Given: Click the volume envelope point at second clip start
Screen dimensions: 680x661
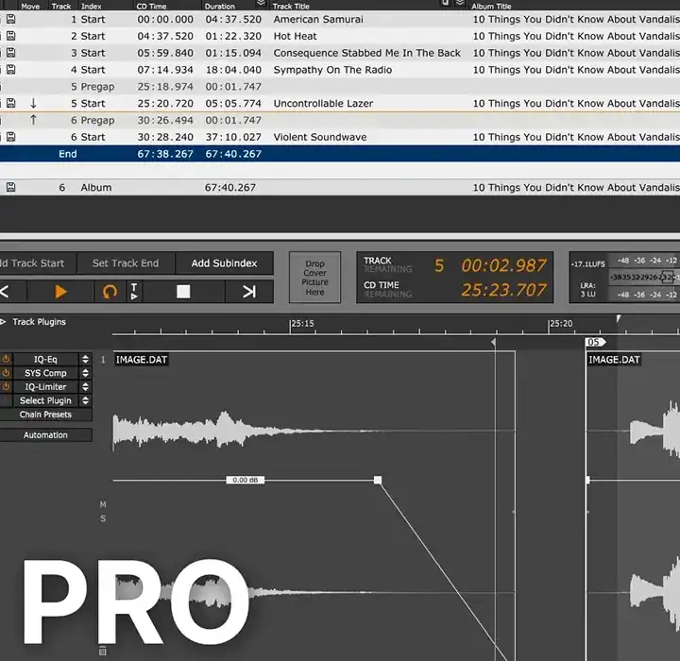Looking at the screenshot, I should coord(587,480).
